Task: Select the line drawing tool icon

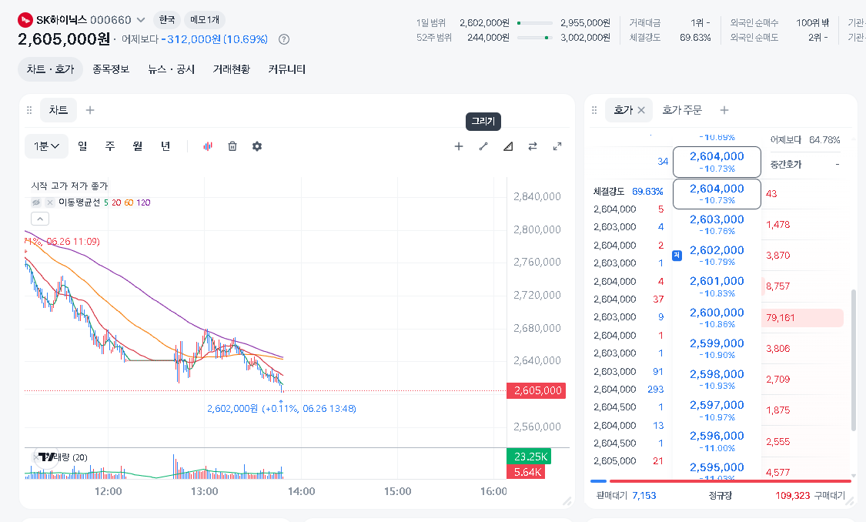Action: [483, 146]
